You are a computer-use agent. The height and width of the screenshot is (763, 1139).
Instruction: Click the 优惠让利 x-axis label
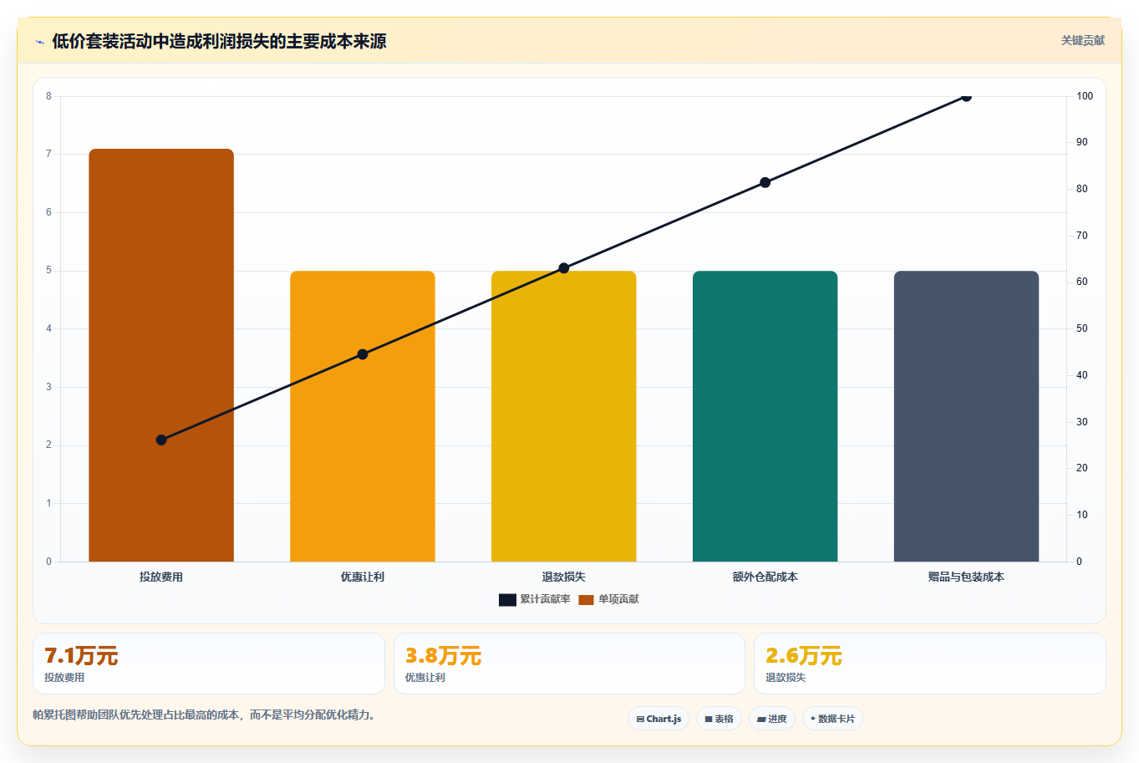pos(363,577)
